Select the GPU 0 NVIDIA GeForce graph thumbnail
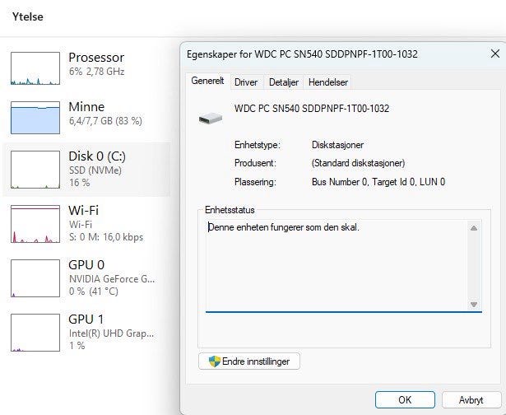 pos(35,278)
